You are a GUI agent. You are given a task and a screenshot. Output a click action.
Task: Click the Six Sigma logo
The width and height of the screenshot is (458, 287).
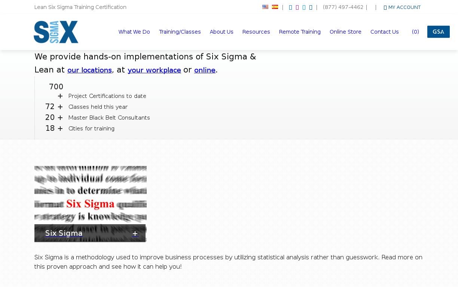pyautogui.click(x=56, y=32)
